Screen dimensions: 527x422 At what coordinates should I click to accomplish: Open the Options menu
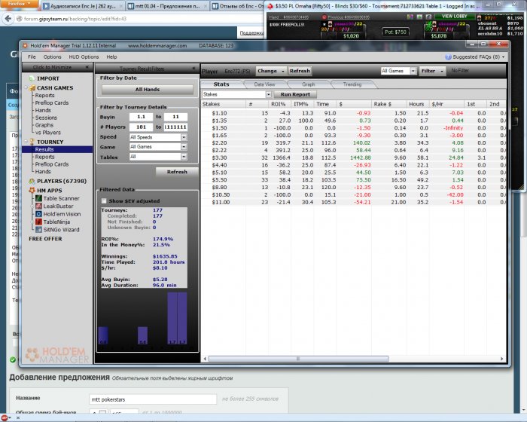53,57
